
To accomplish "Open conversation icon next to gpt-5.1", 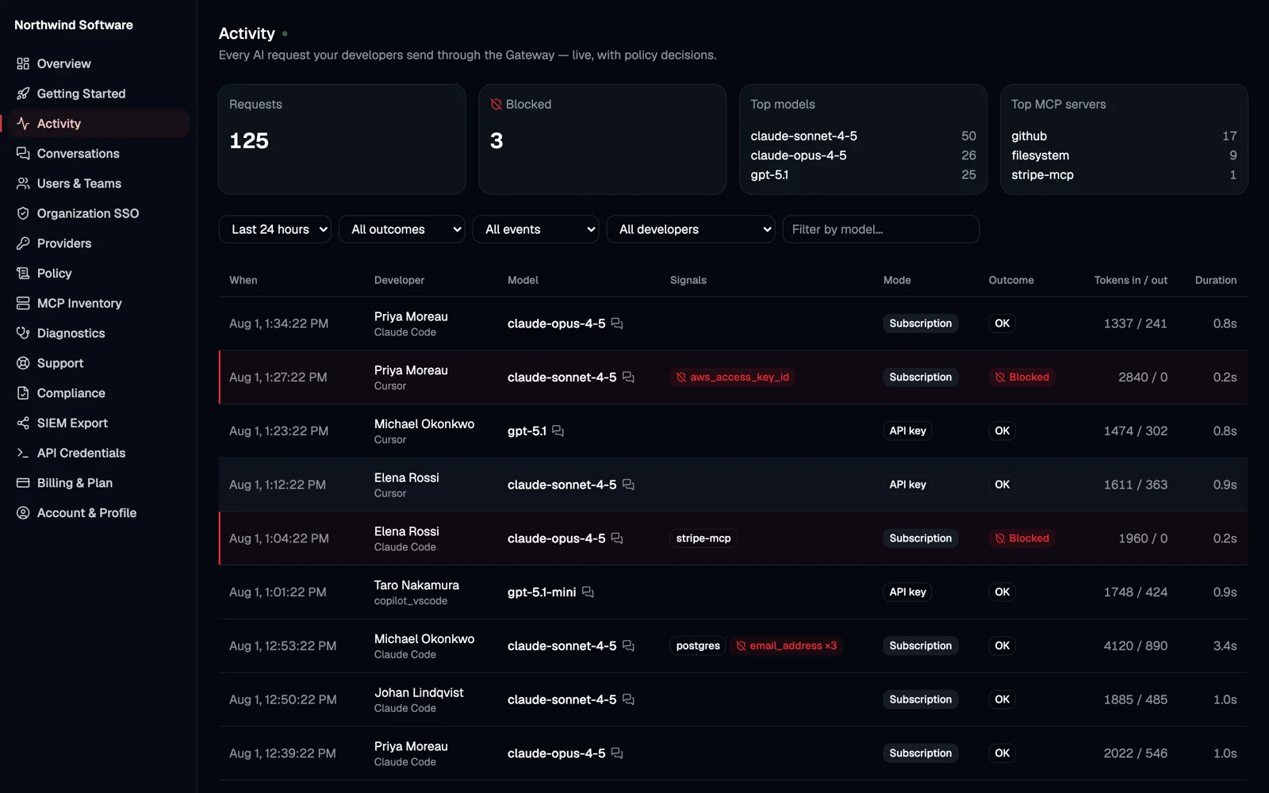I will coord(558,431).
